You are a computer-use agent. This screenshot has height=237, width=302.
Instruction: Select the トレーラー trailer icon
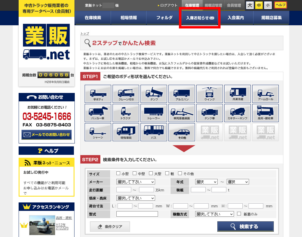[x=154, y=113]
